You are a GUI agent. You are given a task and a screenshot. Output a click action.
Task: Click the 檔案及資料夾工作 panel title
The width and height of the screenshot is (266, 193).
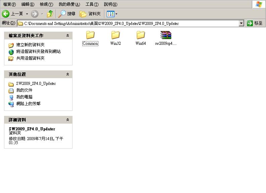(26, 36)
